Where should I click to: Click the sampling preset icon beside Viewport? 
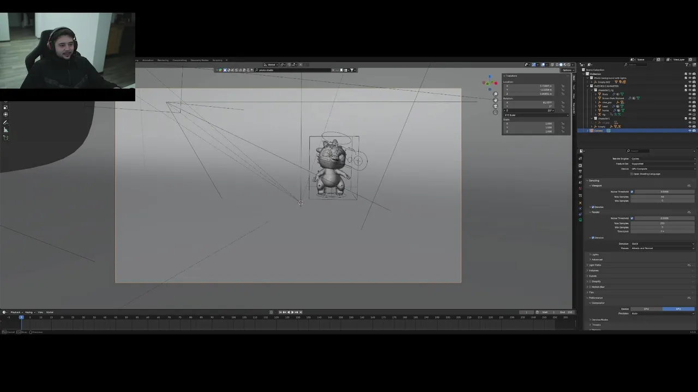pos(689,186)
